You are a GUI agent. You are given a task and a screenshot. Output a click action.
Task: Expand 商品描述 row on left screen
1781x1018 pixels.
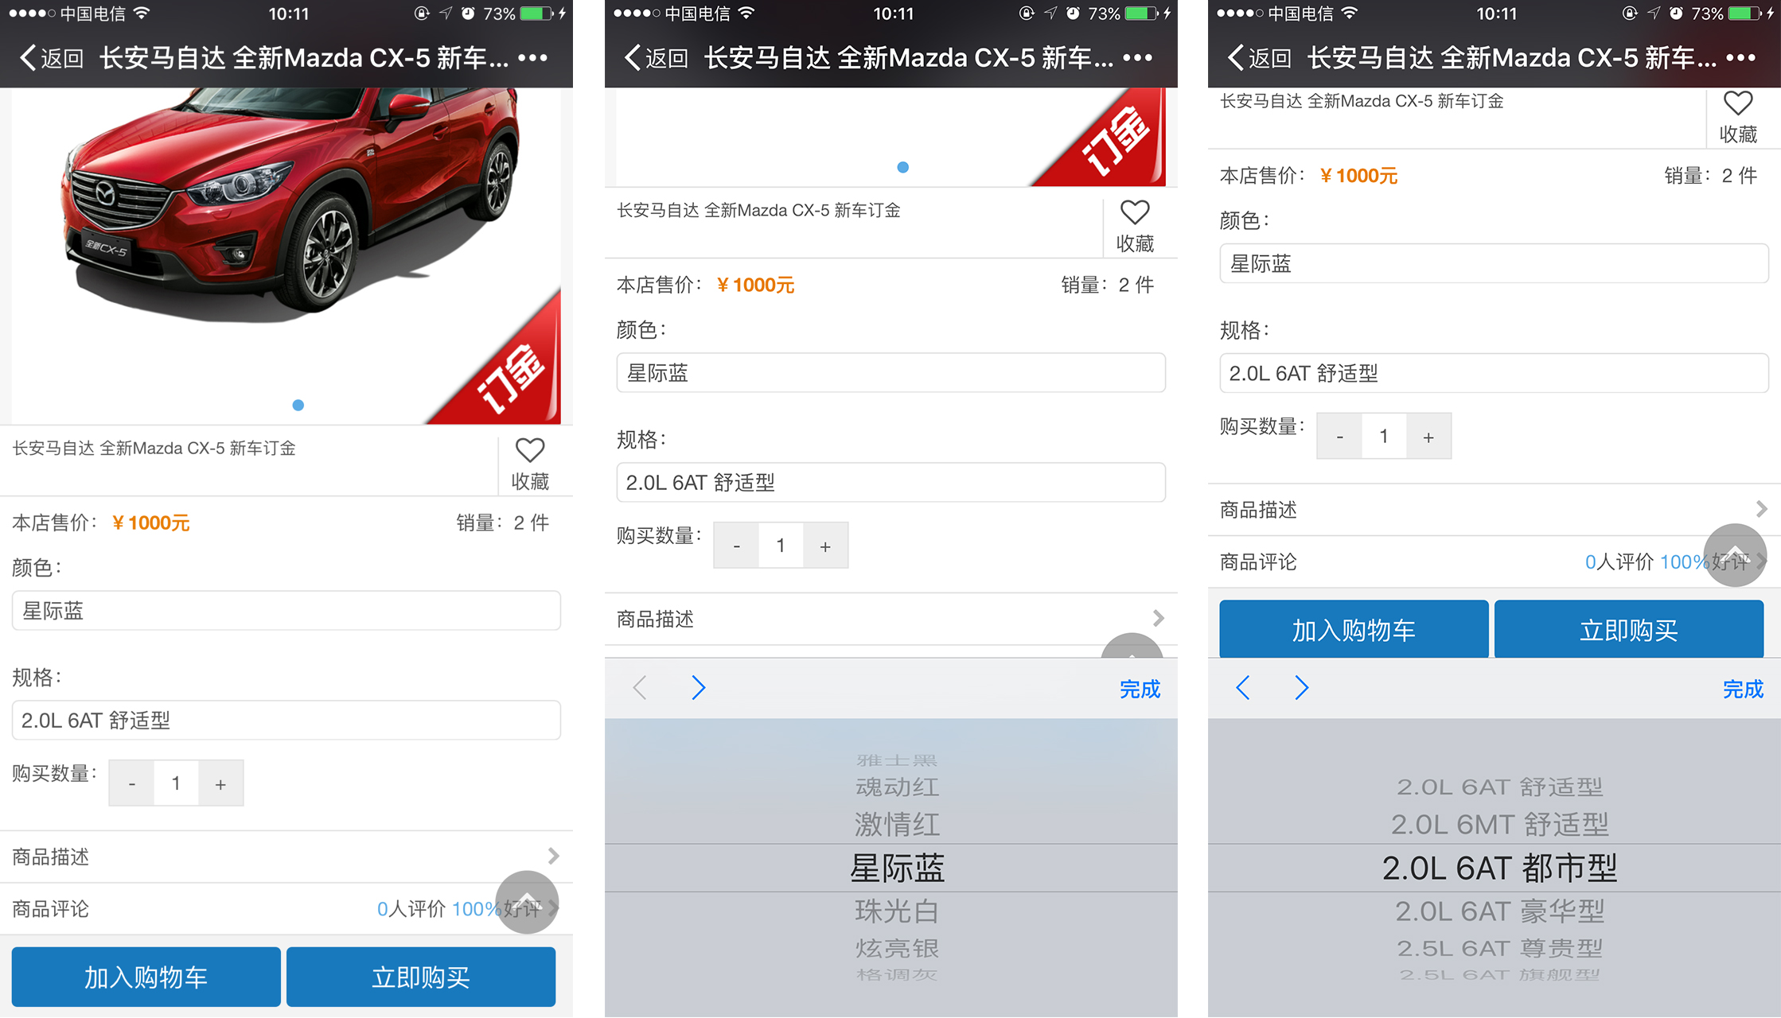pos(286,857)
